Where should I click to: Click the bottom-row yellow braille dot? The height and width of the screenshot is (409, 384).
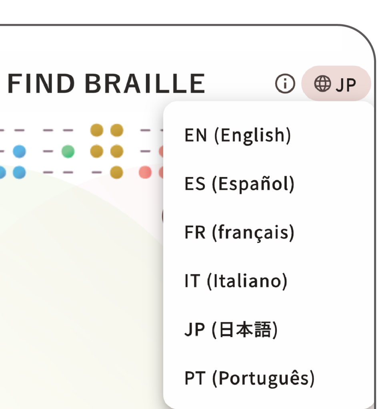pyautogui.click(x=116, y=172)
